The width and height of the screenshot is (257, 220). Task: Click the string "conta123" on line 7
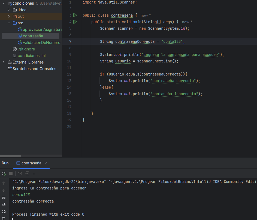(172, 42)
